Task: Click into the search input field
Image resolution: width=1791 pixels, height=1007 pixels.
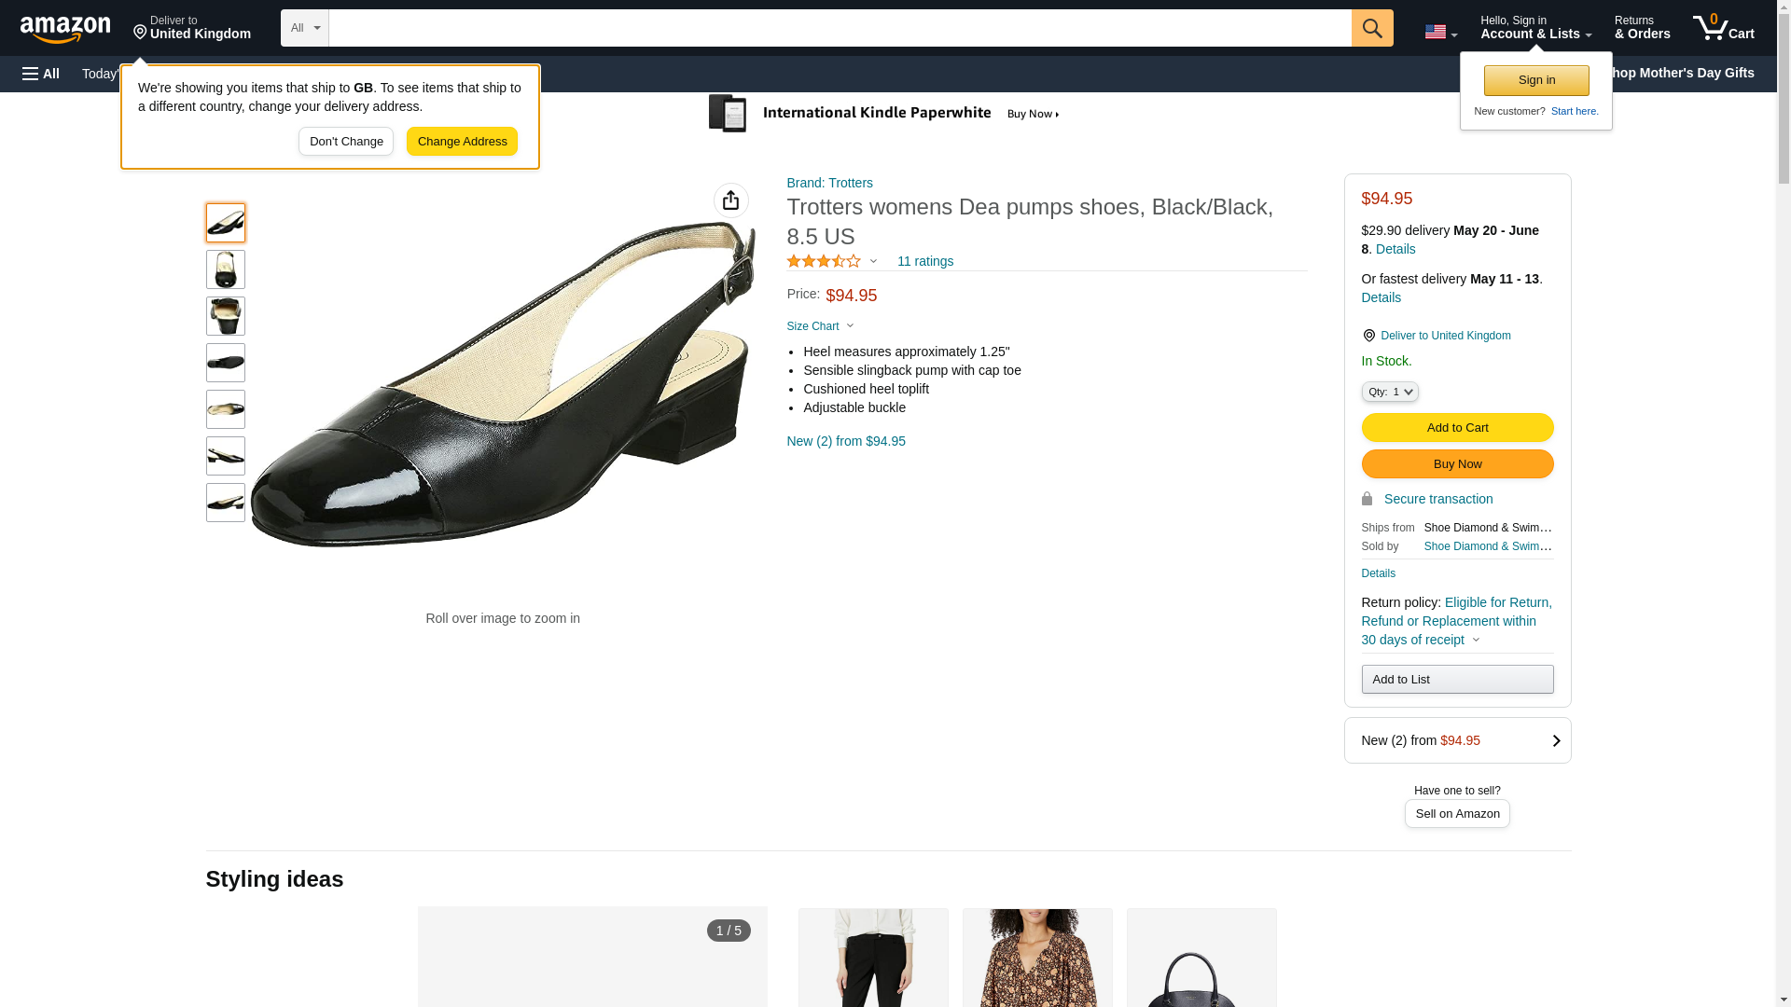Action: (840, 28)
